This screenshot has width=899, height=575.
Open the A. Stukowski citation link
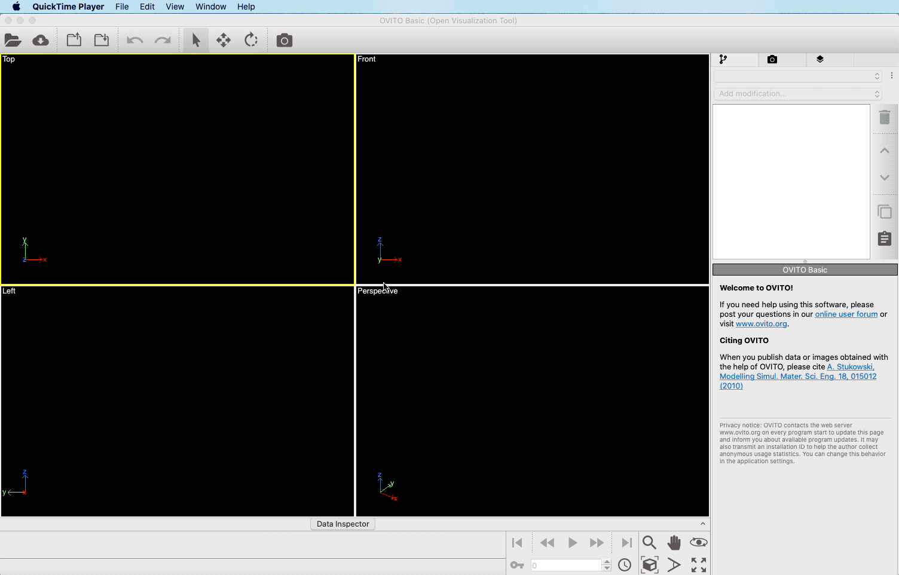click(x=798, y=376)
